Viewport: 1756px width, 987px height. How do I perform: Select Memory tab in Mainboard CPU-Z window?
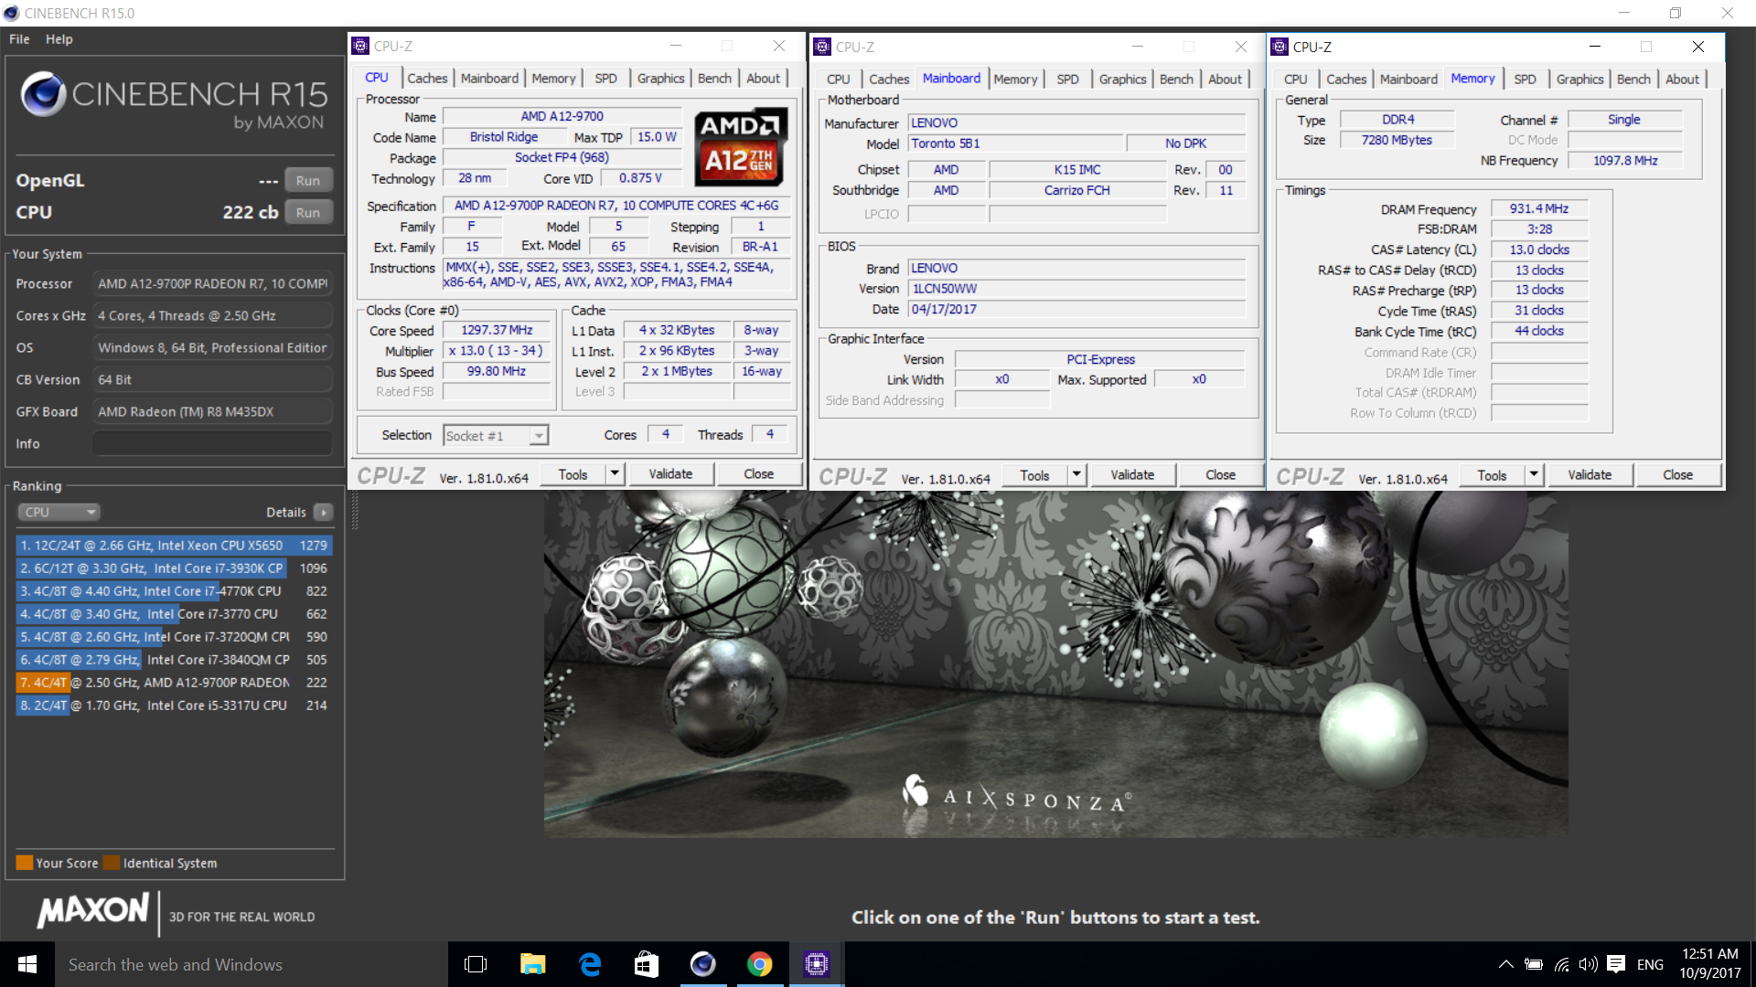coord(1015,80)
